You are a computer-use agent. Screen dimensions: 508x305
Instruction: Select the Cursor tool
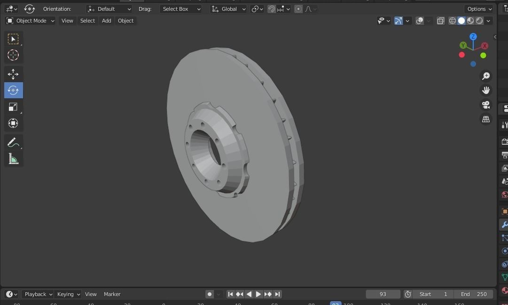[13, 55]
